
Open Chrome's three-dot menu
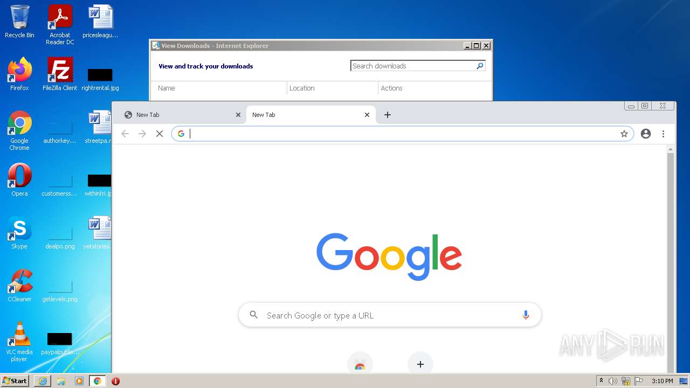pyautogui.click(x=663, y=134)
